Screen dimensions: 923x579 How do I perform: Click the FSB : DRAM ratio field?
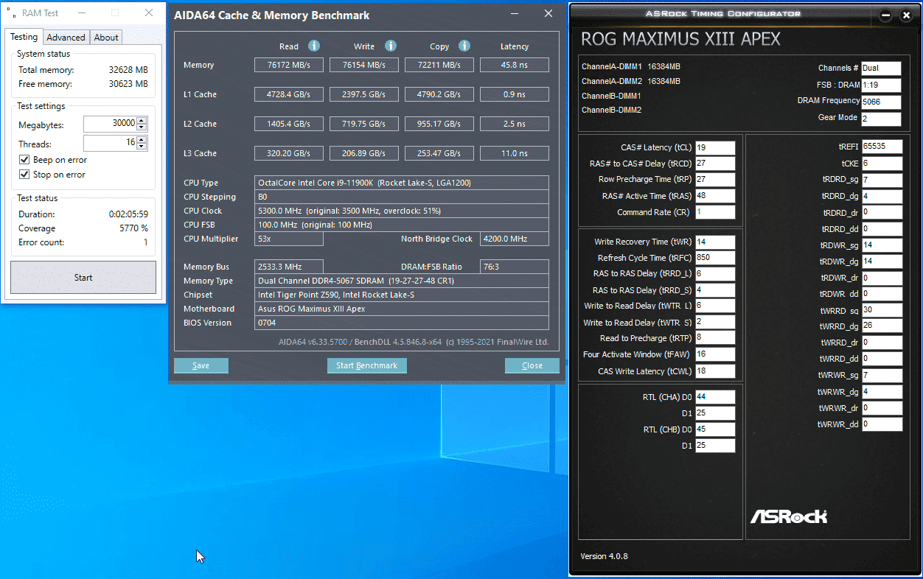click(x=882, y=85)
